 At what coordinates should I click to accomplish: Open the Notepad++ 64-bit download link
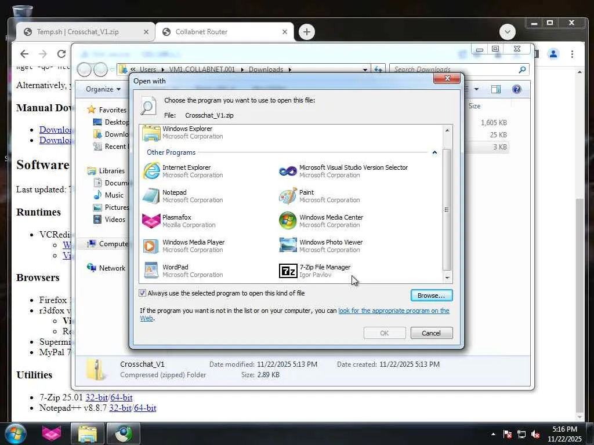(x=145, y=408)
